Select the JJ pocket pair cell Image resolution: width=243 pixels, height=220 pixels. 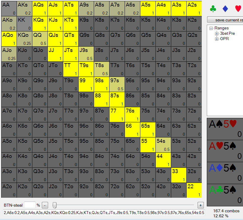coord(55,54)
